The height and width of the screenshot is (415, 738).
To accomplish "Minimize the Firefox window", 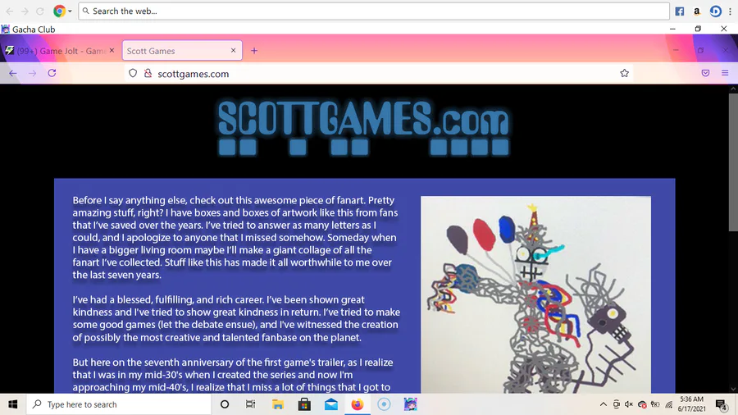I will [676, 50].
